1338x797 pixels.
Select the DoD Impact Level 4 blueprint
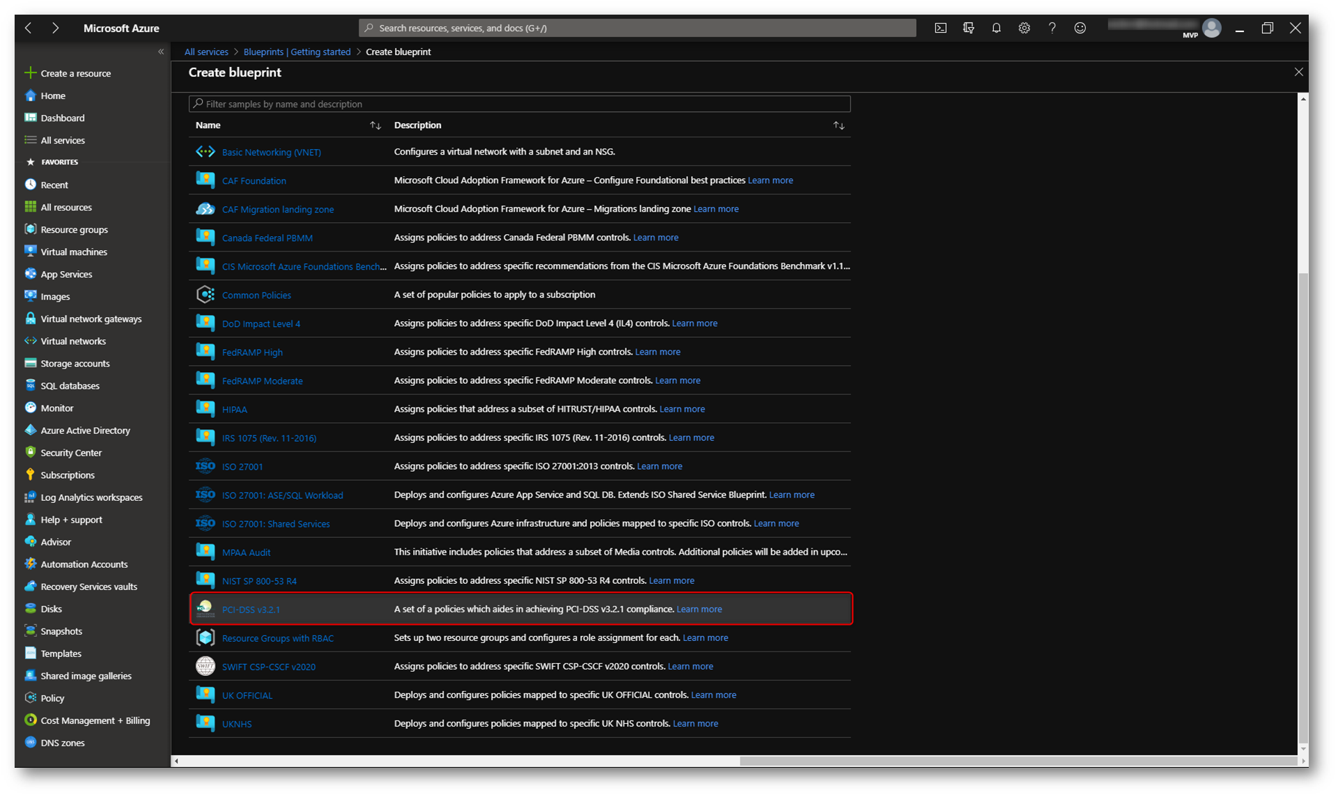click(261, 324)
